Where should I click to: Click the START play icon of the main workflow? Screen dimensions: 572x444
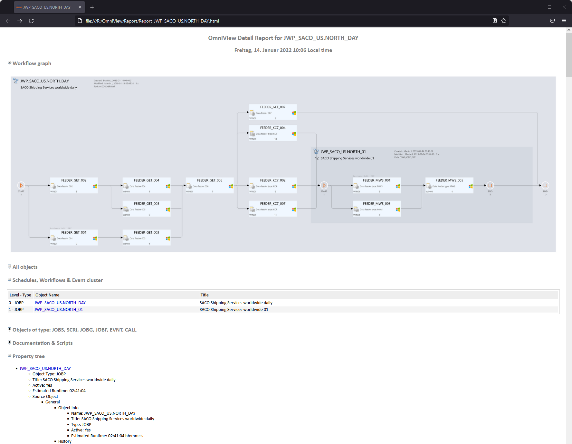click(21, 185)
